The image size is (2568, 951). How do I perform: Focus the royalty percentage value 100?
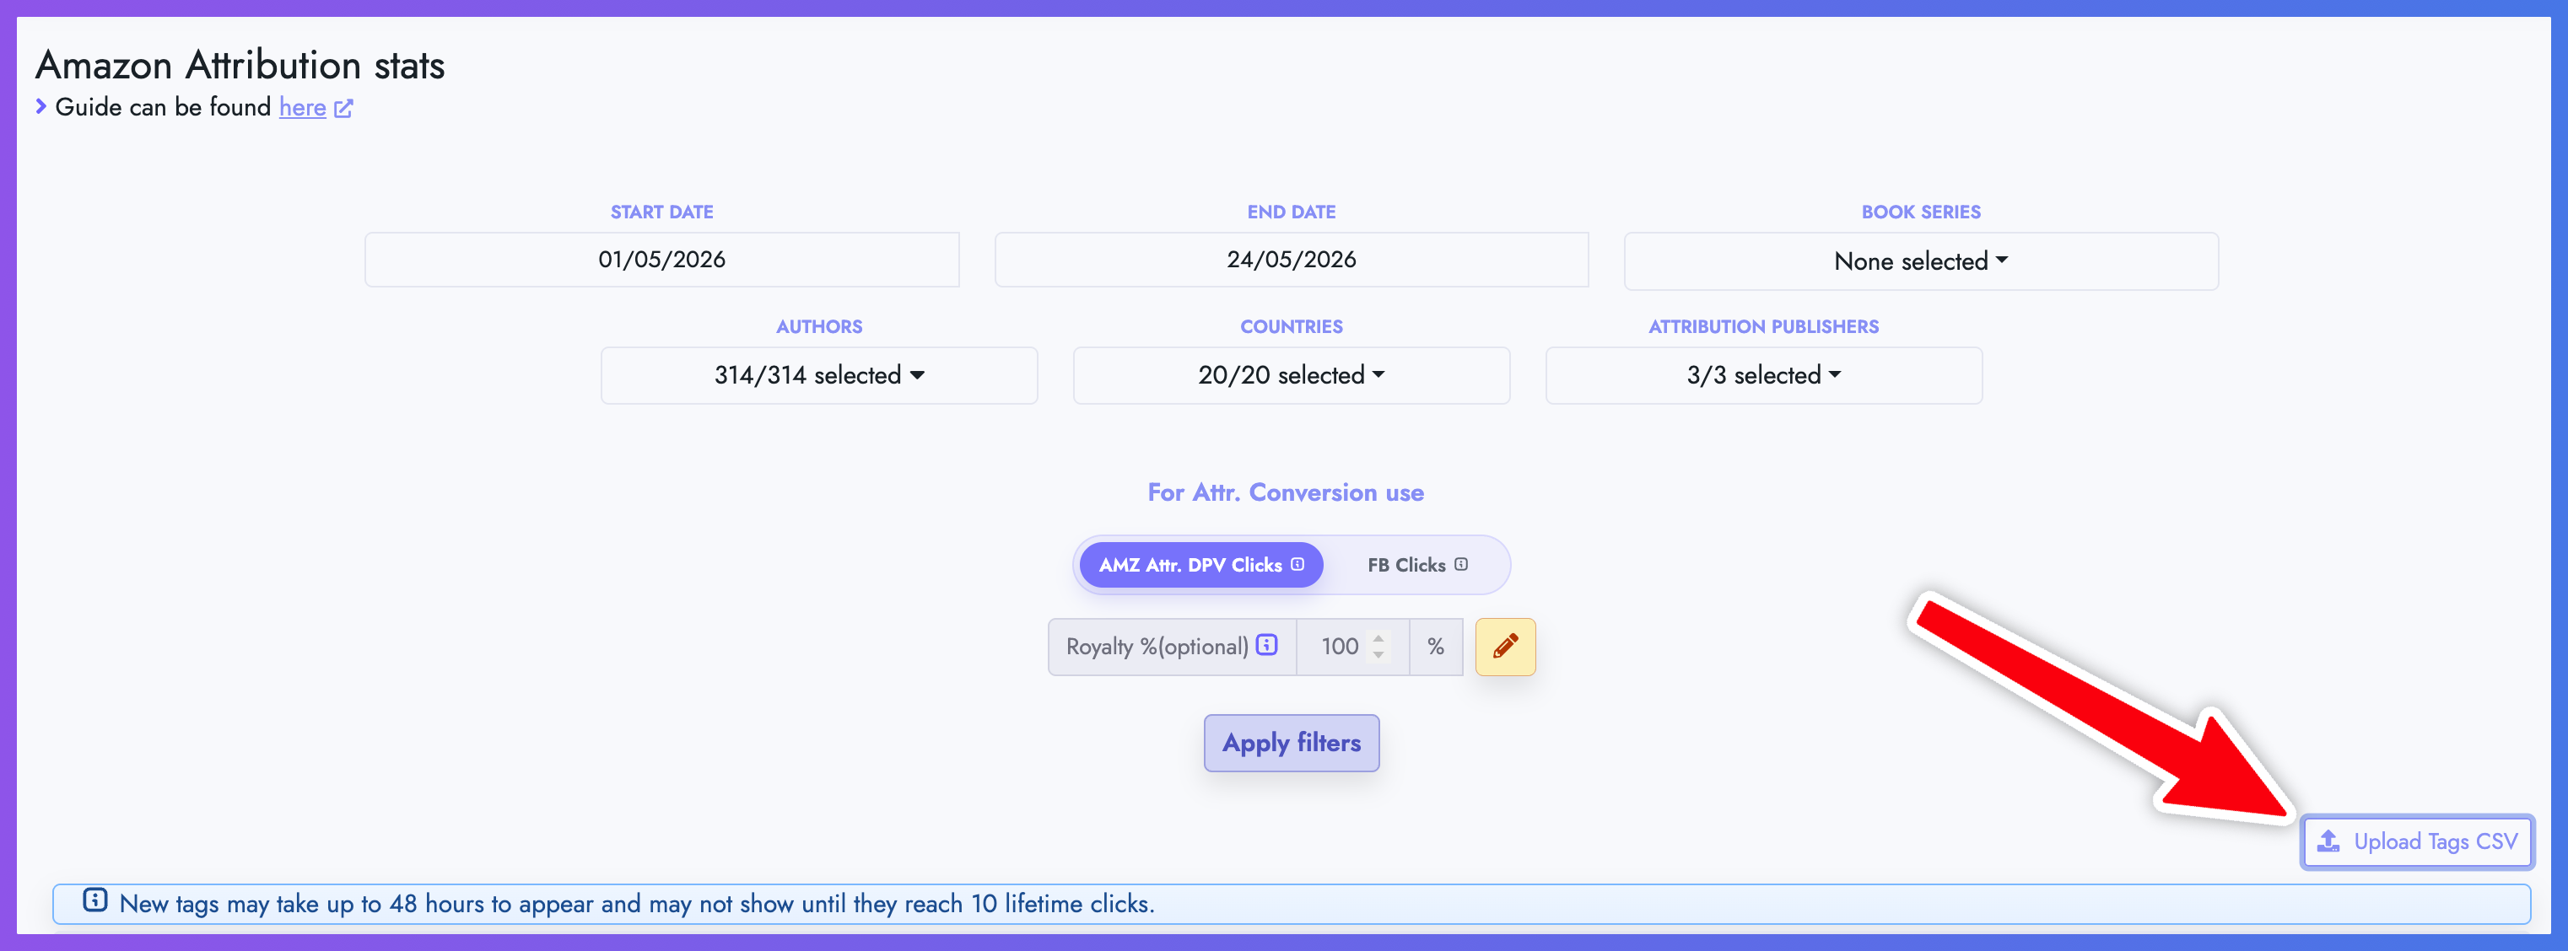[1339, 647]
